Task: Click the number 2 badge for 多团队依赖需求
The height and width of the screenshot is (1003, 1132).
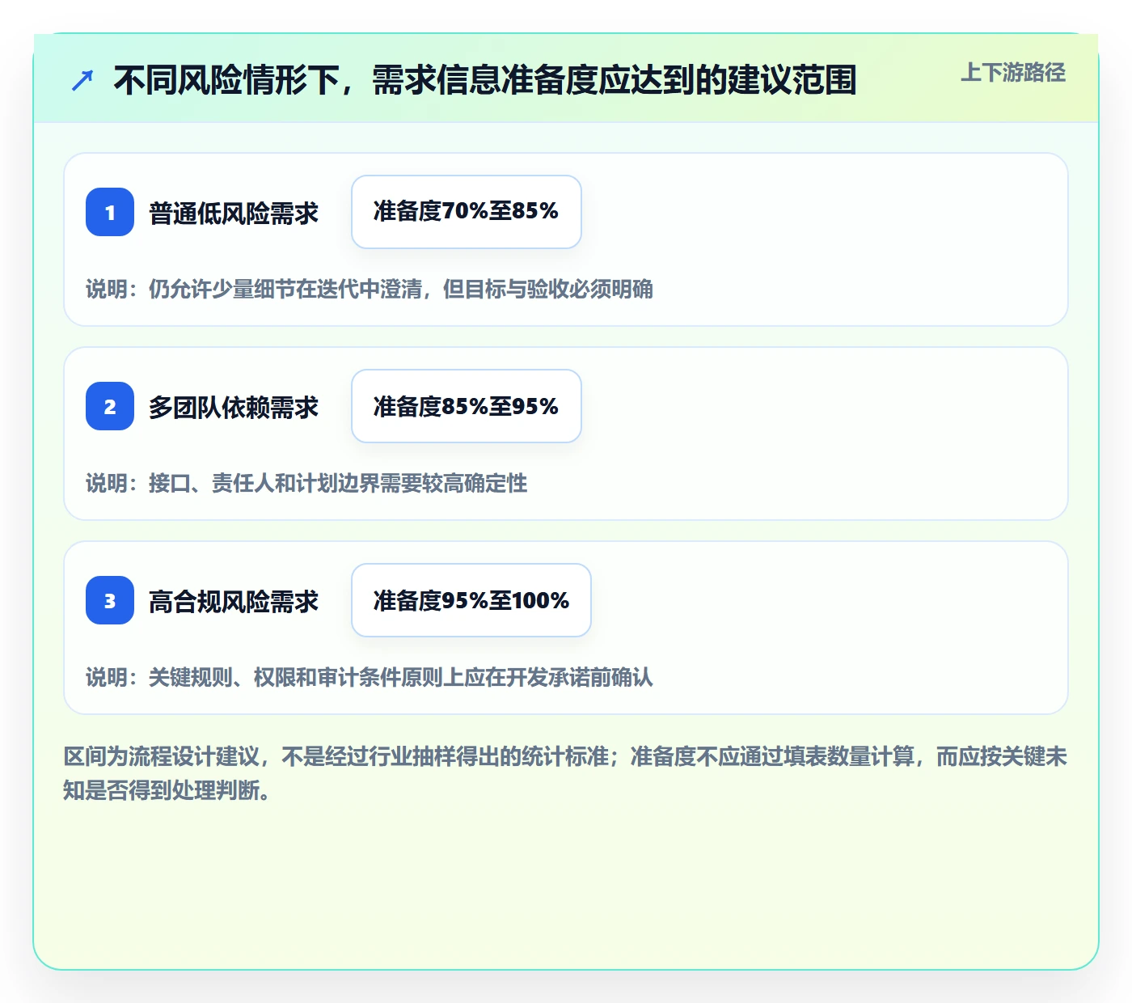Action: click(110, 406)
